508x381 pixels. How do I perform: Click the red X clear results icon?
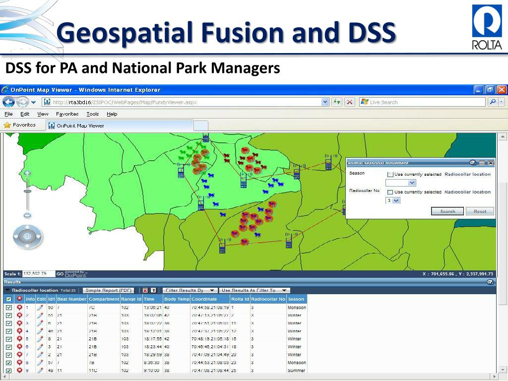[145, 290]
